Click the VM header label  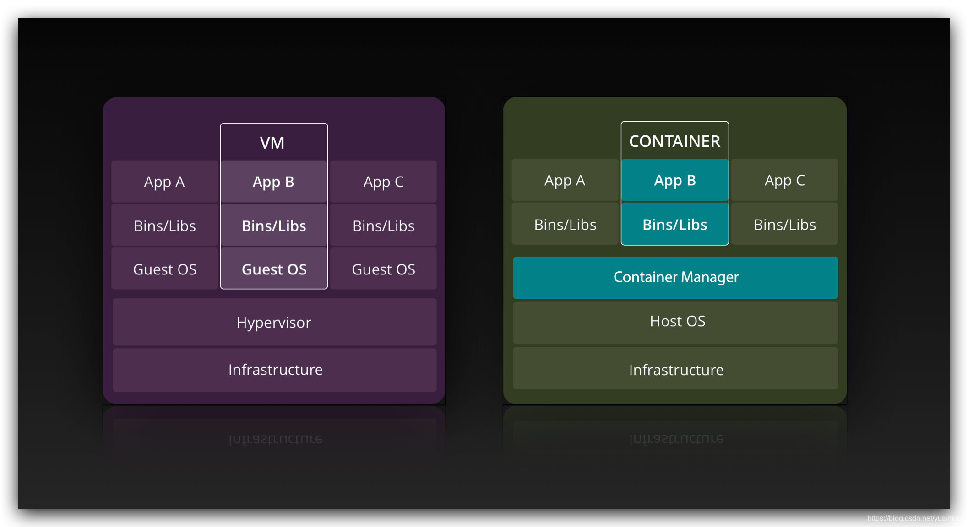pos(272,143)
